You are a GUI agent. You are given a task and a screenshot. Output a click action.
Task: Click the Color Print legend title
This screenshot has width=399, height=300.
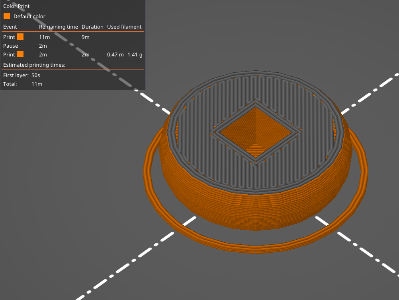(x=16, y=6)
